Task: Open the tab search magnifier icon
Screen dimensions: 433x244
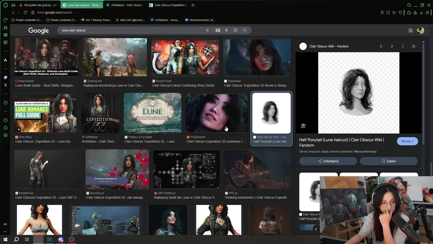Action: point(409,5)
